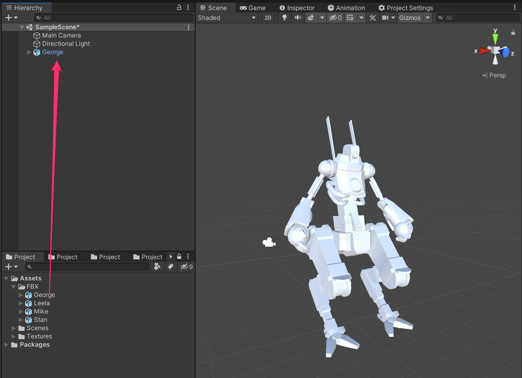522x378 pixels.
Task: Click the Search by Type icon in Project
Action: click(158, 267)
